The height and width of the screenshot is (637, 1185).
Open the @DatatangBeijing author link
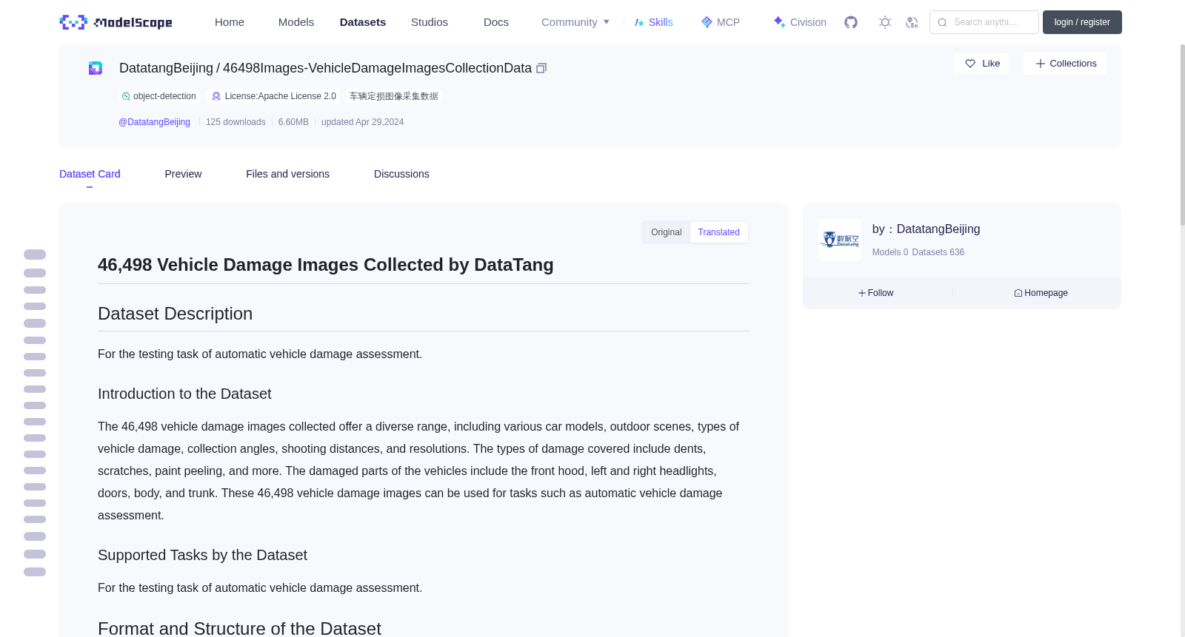pyautogui.click(x=154, y=122)
